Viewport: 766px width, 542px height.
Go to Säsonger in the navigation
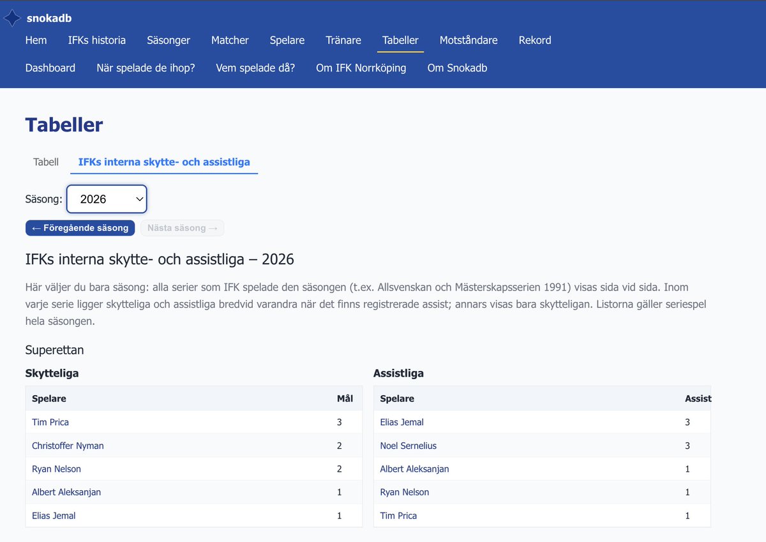pos(169,40)
